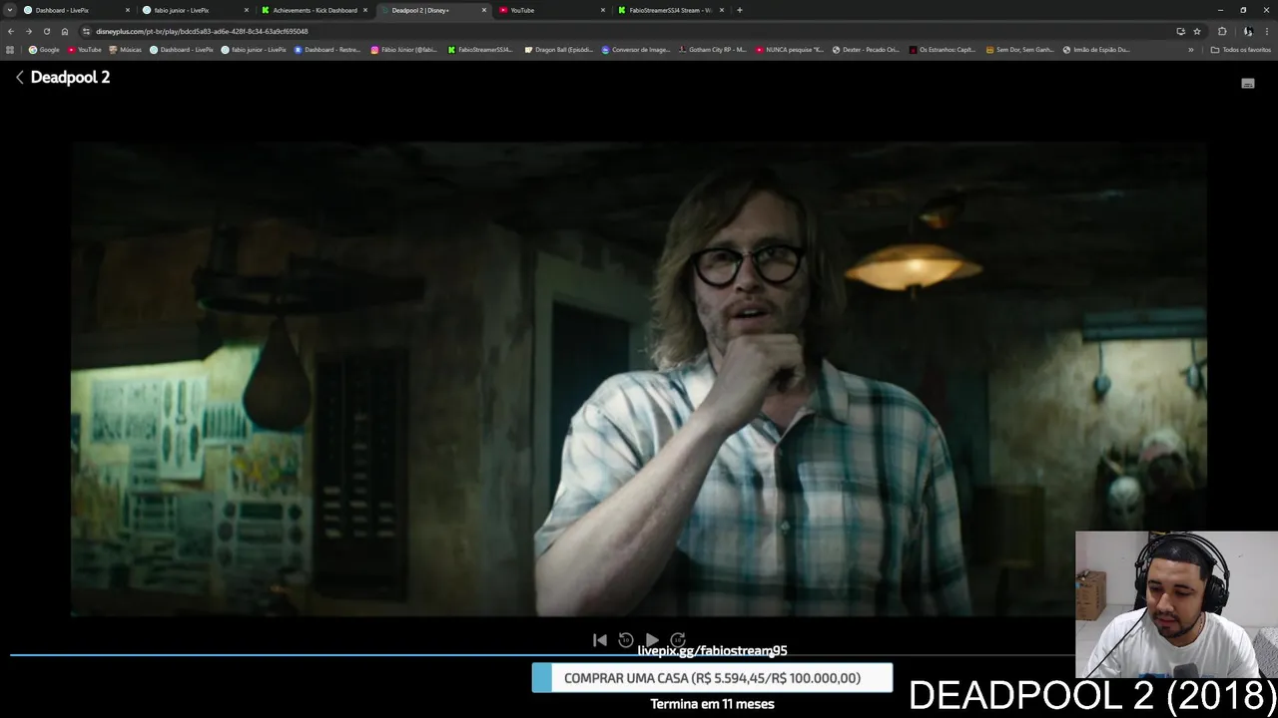Image resolution: width=1278 pixels, height=718 pixels.
Task: Click the cast or install icon in address bar
Action: click(x=1180, y=31)
